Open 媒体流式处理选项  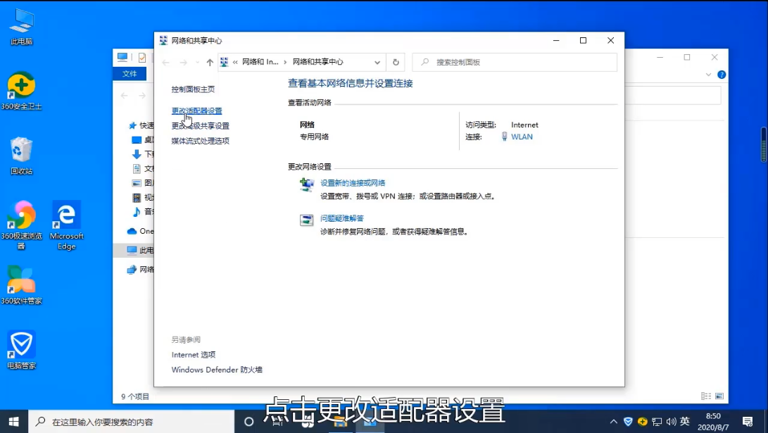(201, 141)
